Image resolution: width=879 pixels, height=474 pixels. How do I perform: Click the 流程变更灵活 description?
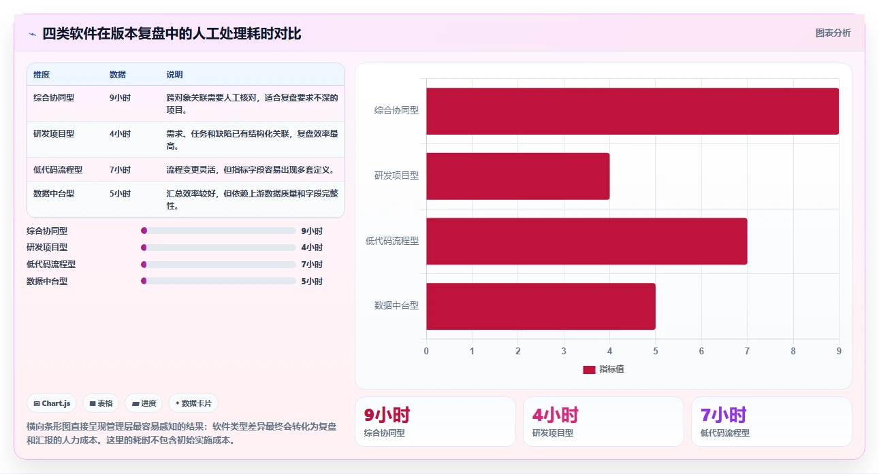[x=251, y=170]
